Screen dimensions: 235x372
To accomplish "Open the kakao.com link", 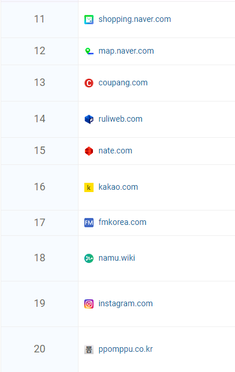I will click(x=118, y=187).
